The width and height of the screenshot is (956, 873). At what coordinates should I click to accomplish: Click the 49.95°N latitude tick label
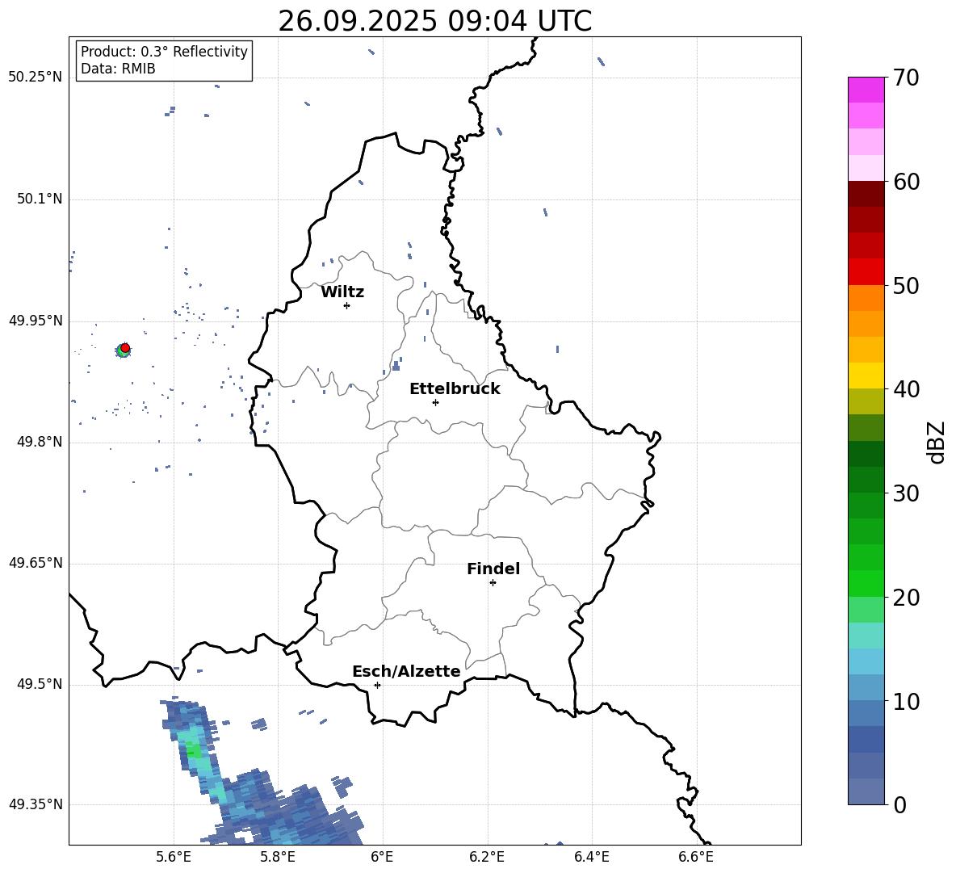click(x=35, y=320)
